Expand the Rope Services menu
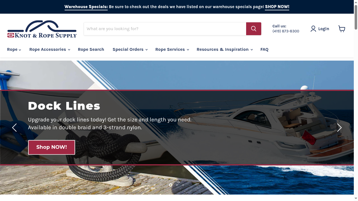 (x=172, y=49)
